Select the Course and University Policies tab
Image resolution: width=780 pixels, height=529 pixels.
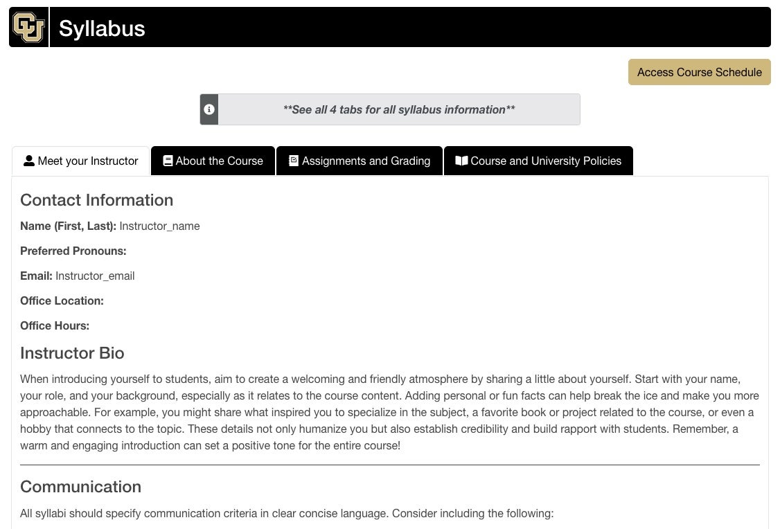click(x=538, y=161)
